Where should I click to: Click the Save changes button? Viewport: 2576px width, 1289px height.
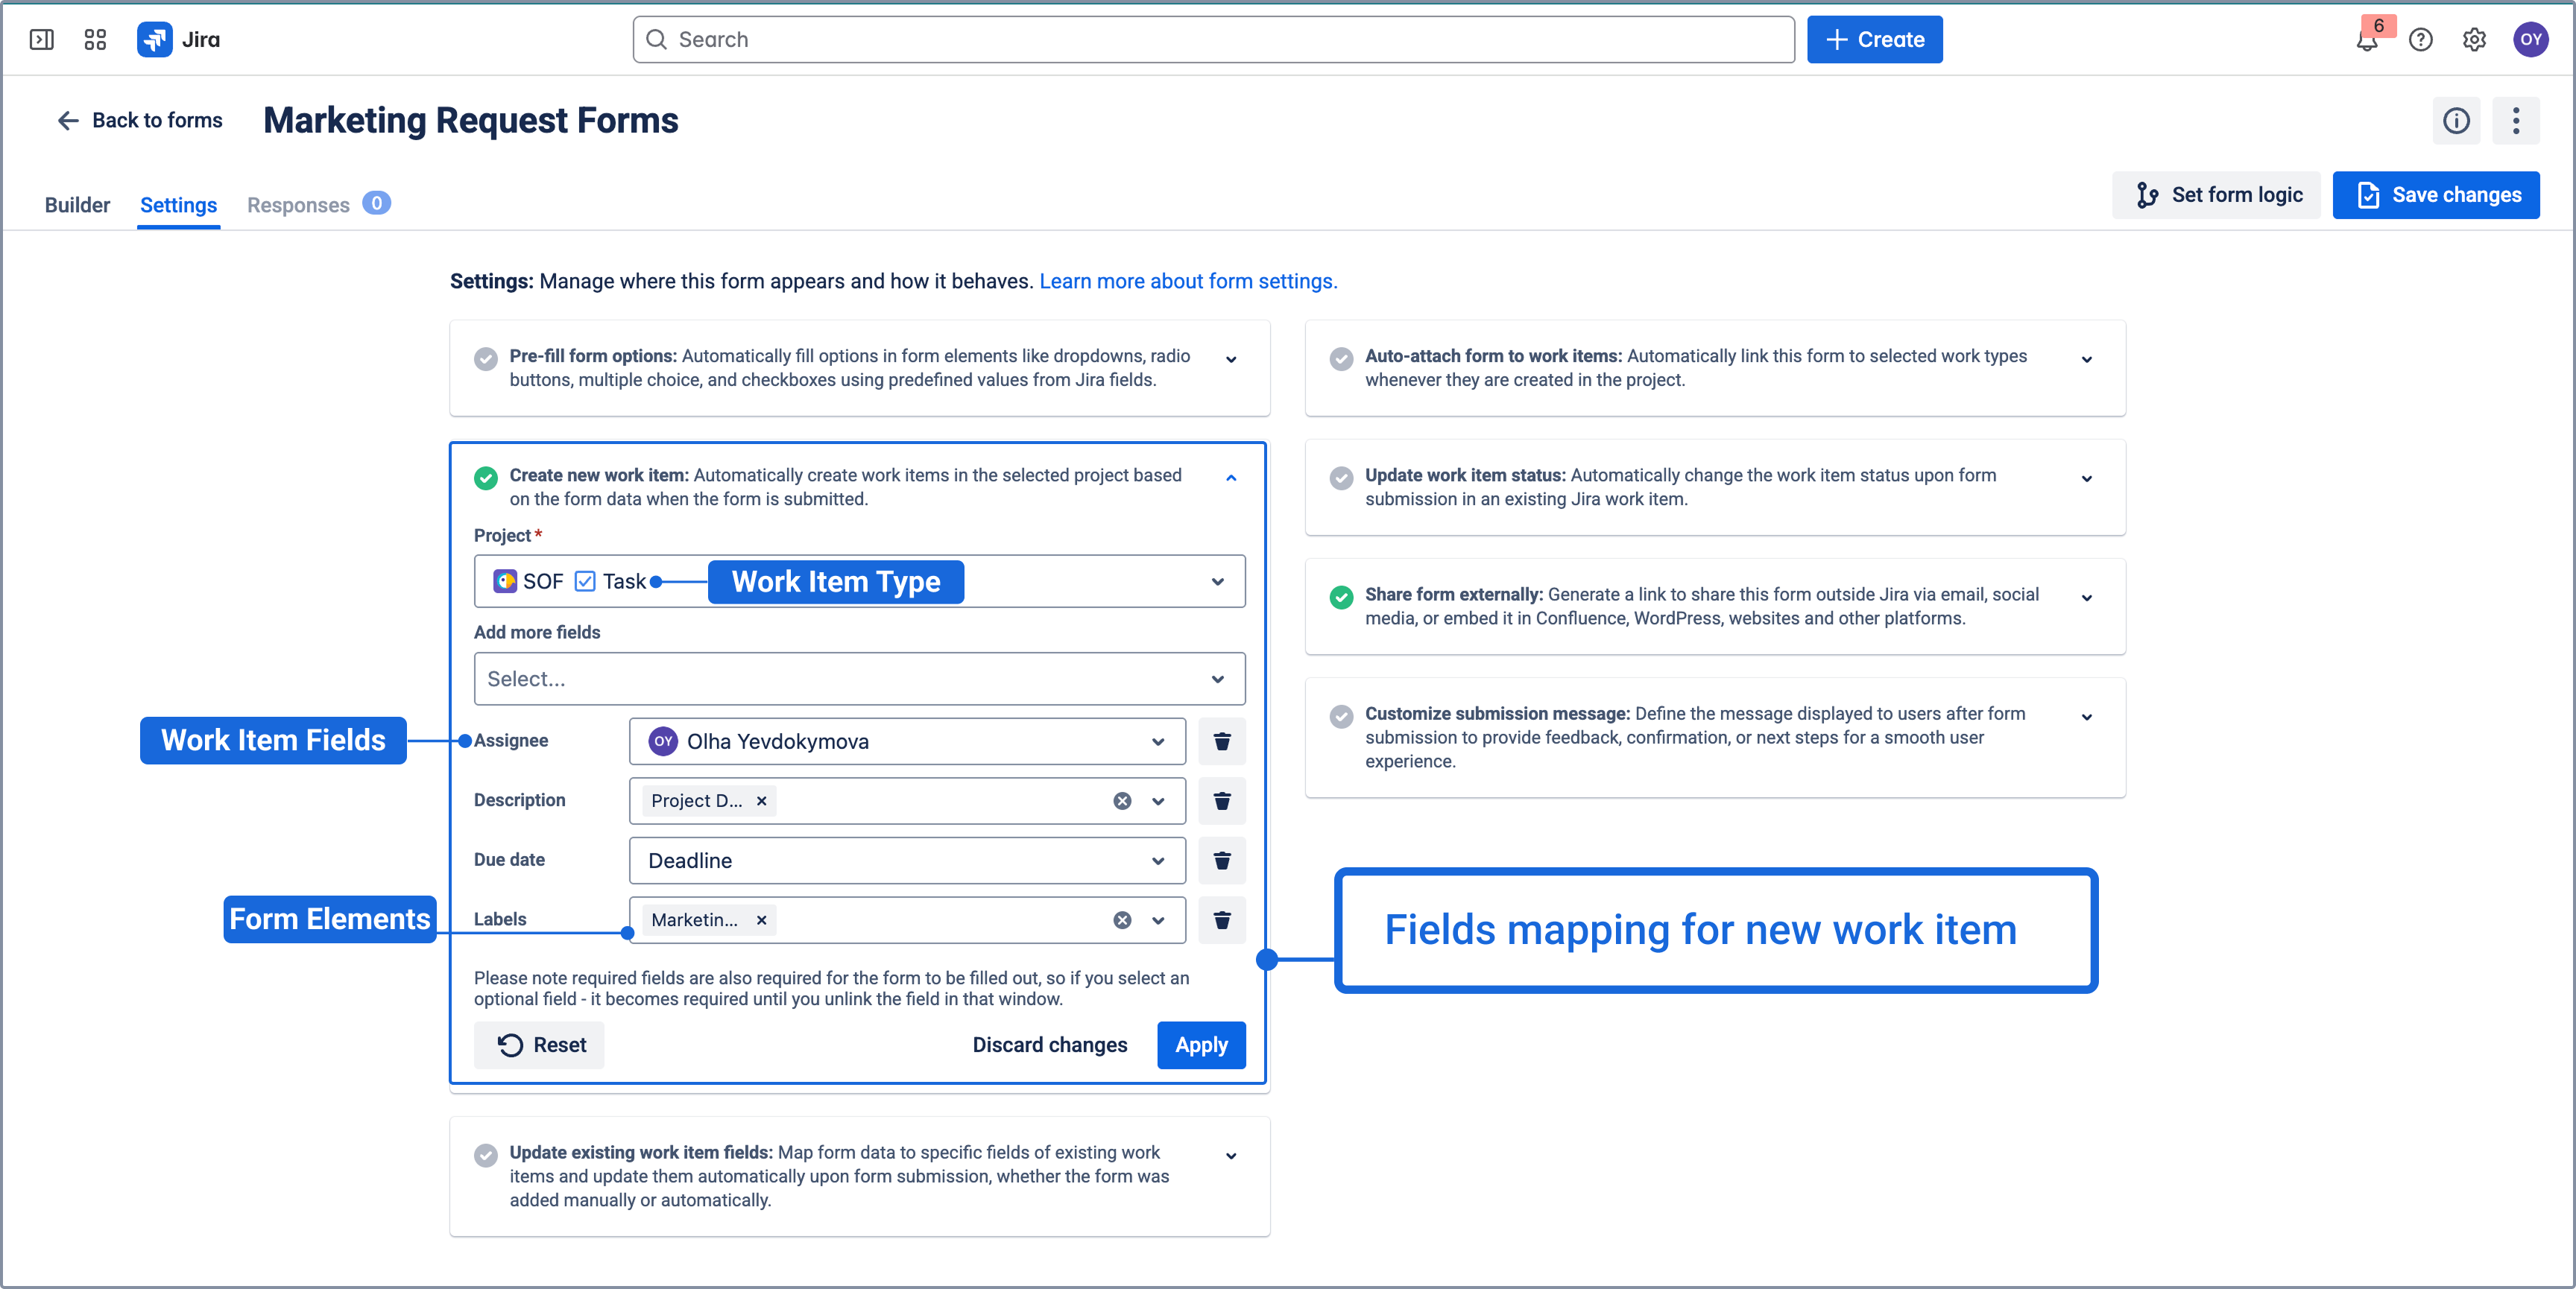pos(2436,195)
